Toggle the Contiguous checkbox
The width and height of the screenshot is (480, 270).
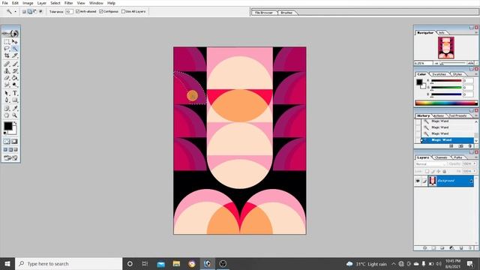pos(101,11)
